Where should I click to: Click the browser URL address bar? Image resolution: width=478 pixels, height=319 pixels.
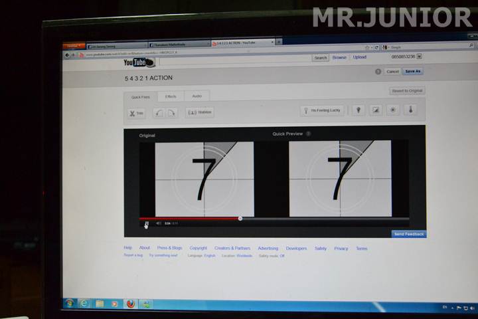220,53
